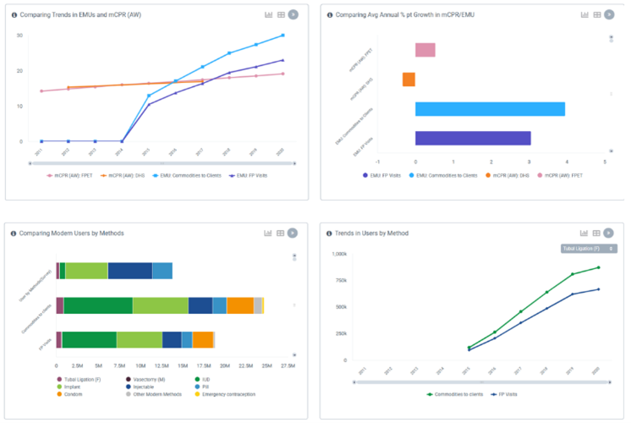The image size is (631, 423).
Task: Switch to table view in Comparing Trends panel
Action: [x=280, y=15]
